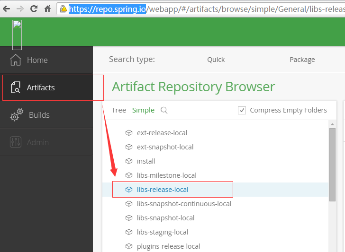Click the broken logo image in header
This screenshot has height=252, width=345.
point(17,35)
